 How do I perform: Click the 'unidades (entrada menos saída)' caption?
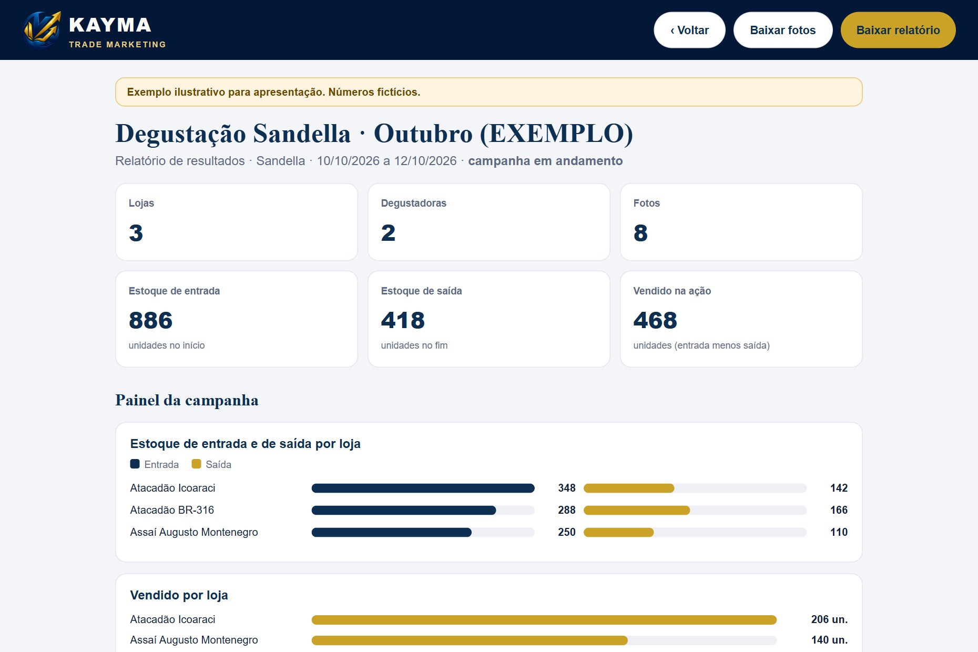(x=701, y=345)
